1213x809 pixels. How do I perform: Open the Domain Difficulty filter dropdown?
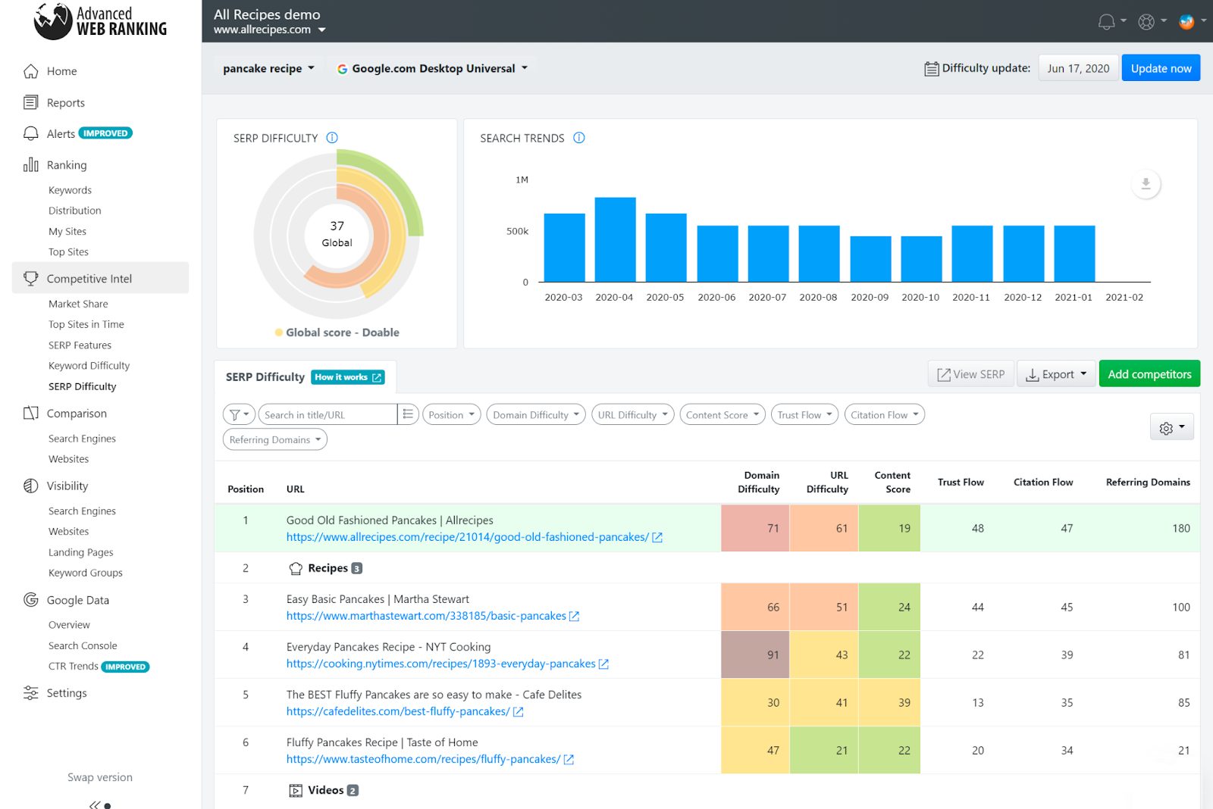tap(536, 414)
